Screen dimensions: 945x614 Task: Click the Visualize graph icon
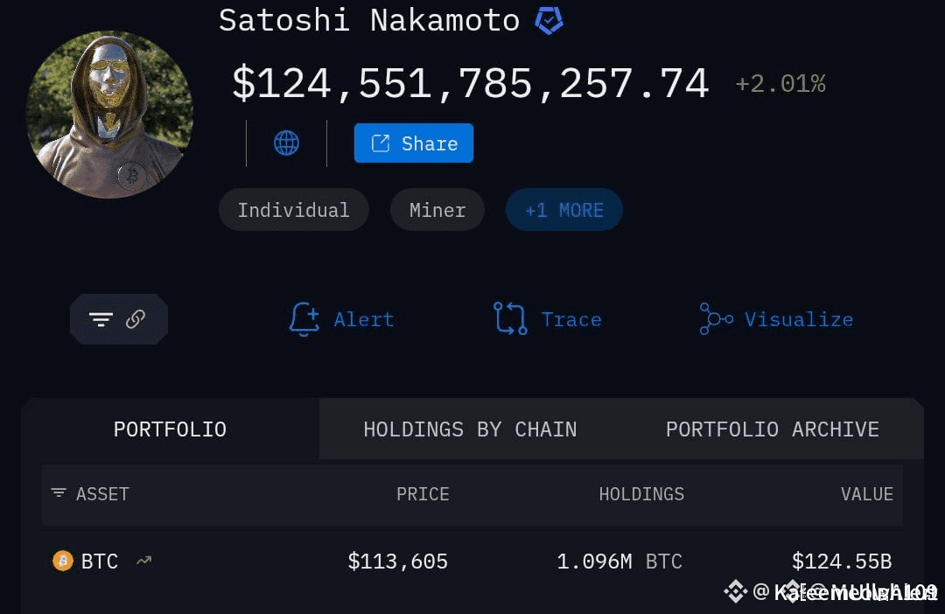click(x=716, y=319)
